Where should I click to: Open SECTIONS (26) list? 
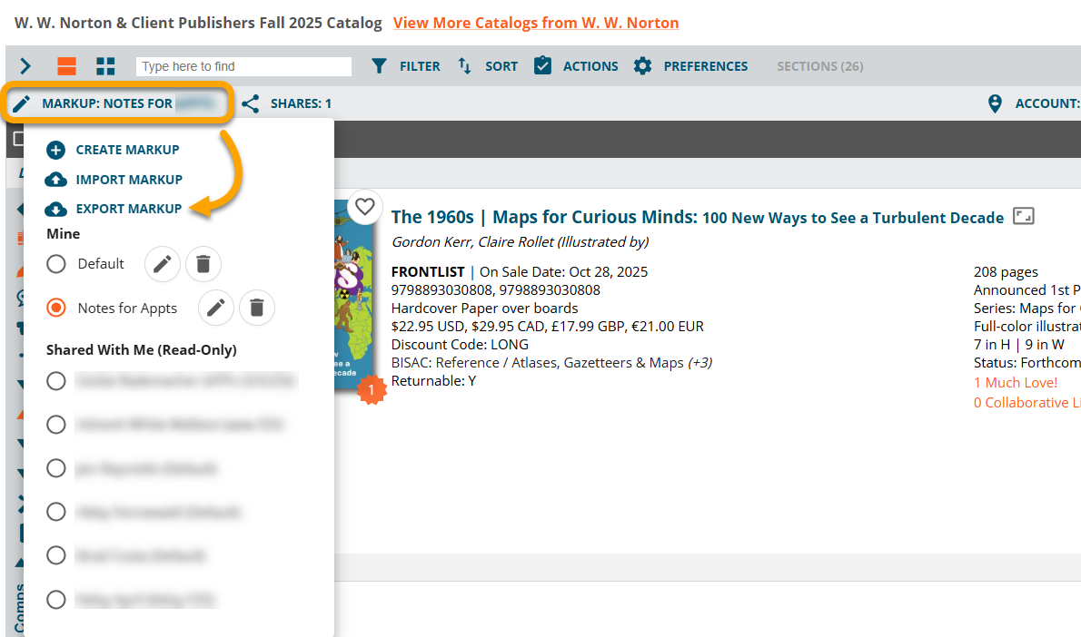click(x=819, y=66)
